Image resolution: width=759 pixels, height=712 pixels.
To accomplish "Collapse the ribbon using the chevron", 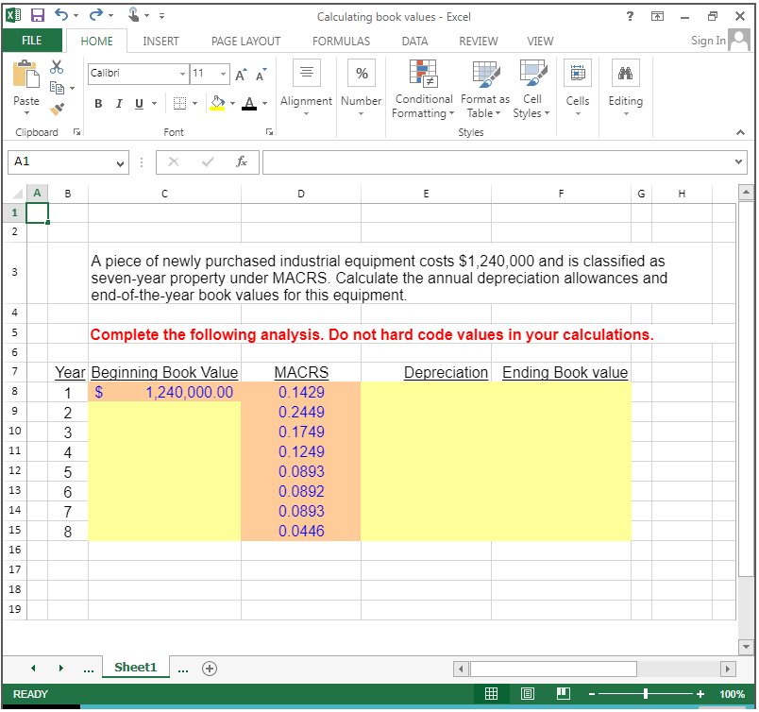I will [740, 132].
